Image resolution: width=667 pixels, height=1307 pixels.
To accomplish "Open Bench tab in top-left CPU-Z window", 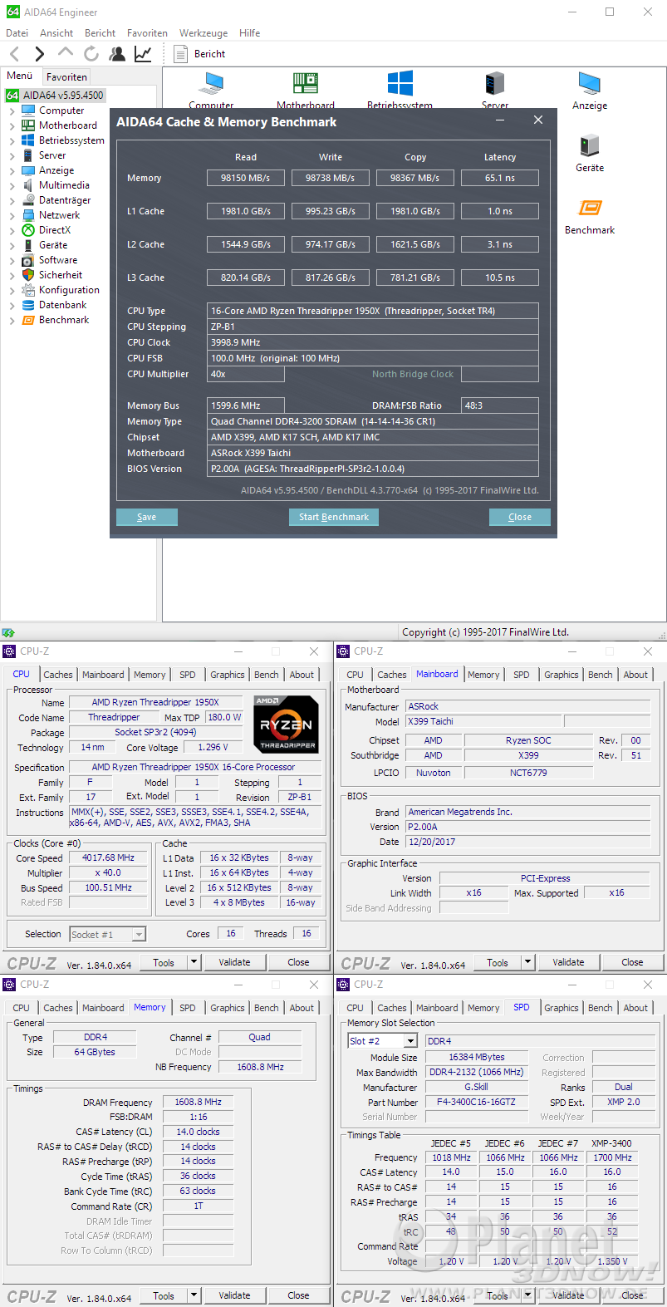I will coord(267,675).
